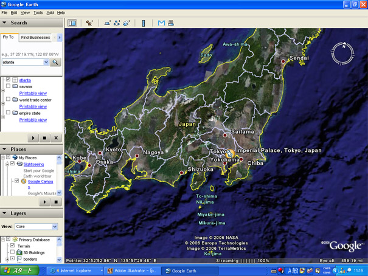
Task: Toggle the sidebar panel button in toolbar
Action: tap(72, 23)
